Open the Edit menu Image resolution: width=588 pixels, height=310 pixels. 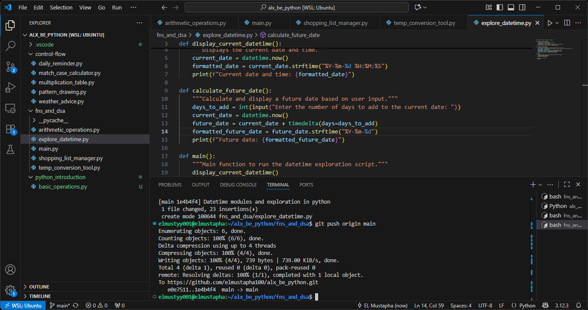39,8
